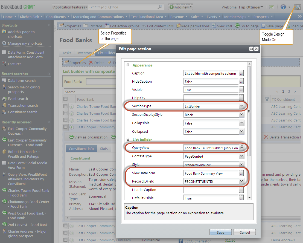Click the Manage my shortcuts gear icon

pos(4,43)
